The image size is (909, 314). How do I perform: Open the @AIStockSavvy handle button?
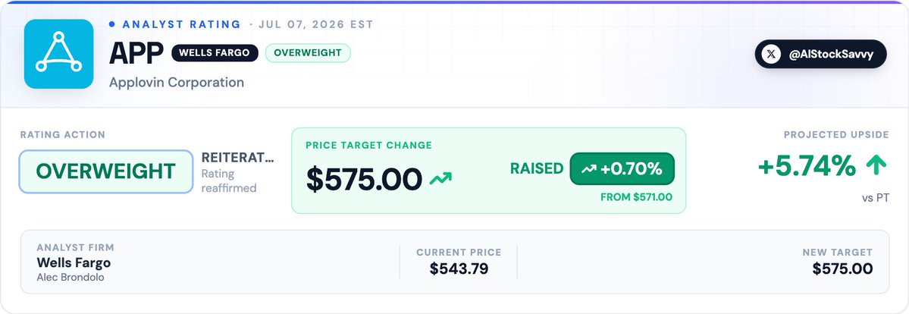click(820, 54)
